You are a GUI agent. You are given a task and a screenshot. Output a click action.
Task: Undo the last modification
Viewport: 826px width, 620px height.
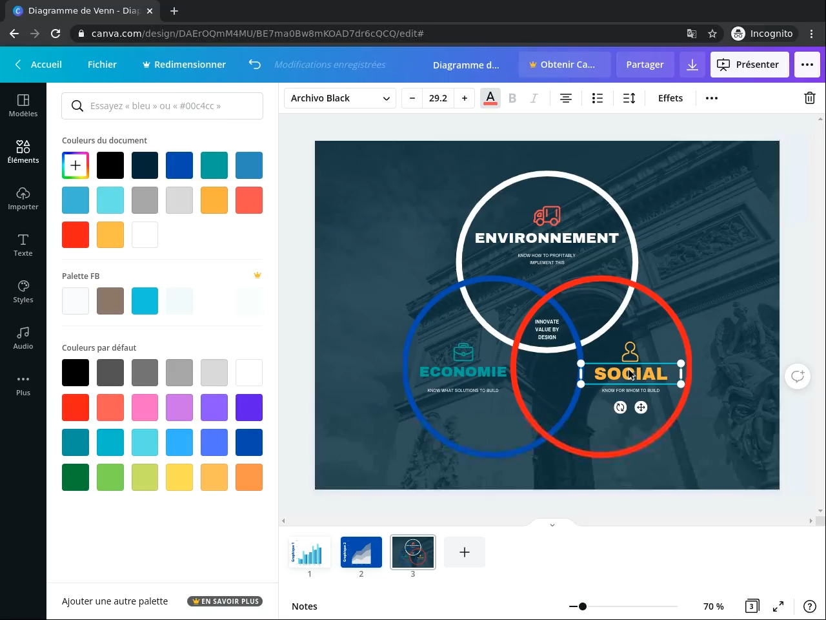255,65
